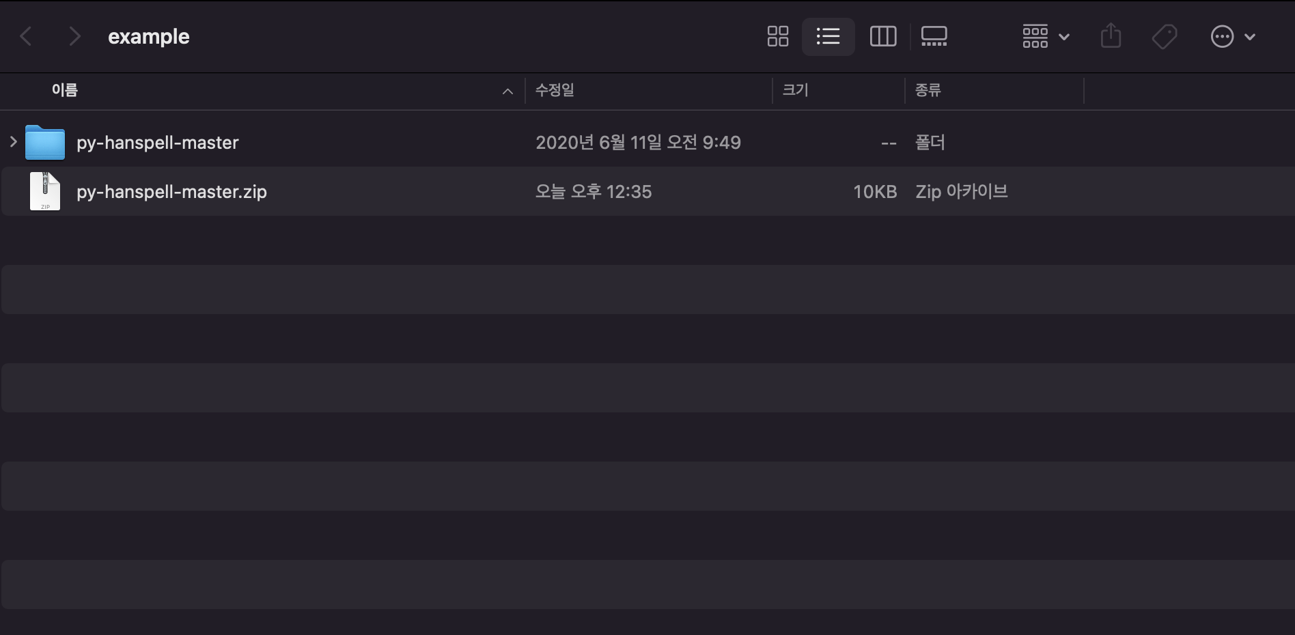Toggle sort order arrow in 이름 column
The height and width of the screenshot is (635, 1295).
pos(507,91)
